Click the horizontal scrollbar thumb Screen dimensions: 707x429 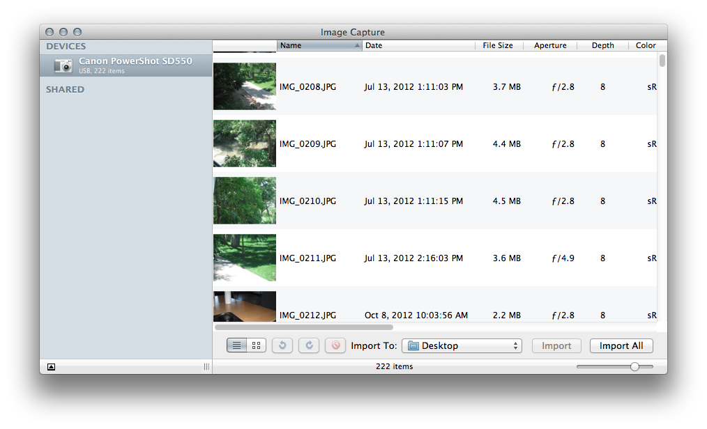click(304, 327)
